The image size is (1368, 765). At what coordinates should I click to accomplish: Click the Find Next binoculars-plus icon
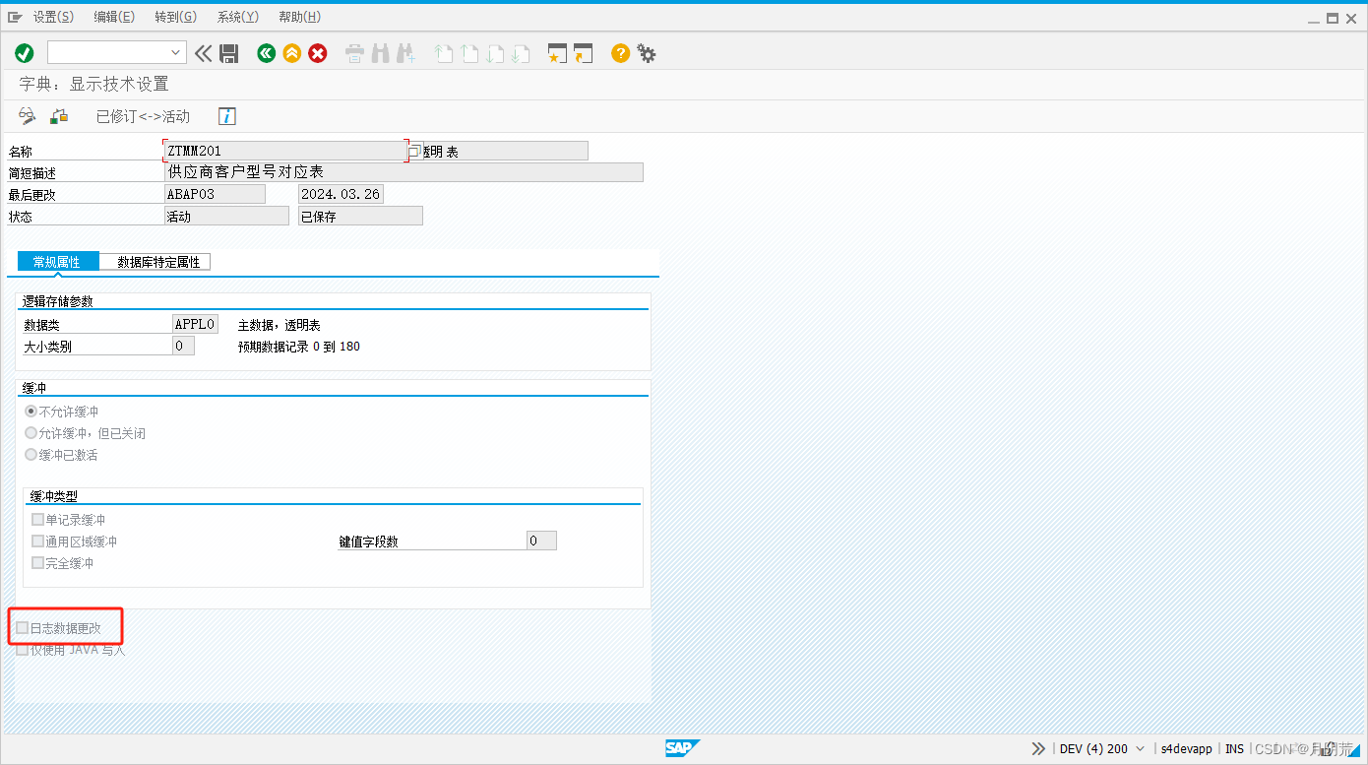point(405,54)
